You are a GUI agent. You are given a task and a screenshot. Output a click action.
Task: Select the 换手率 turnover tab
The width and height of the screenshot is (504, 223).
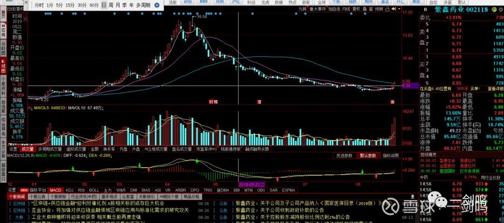point(109,149)
